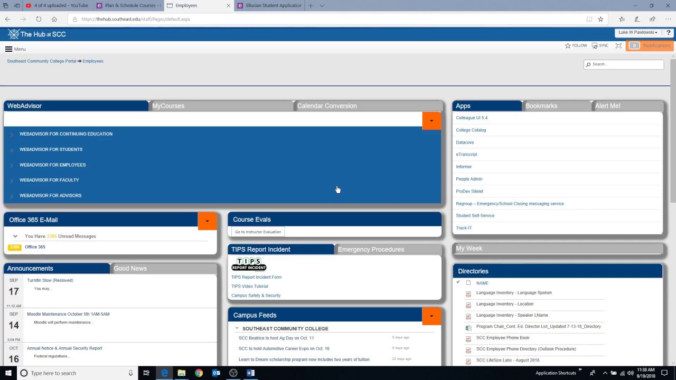676x380 pixels.
Task: Switch to the Bookmarks tab
Action: 557,106
